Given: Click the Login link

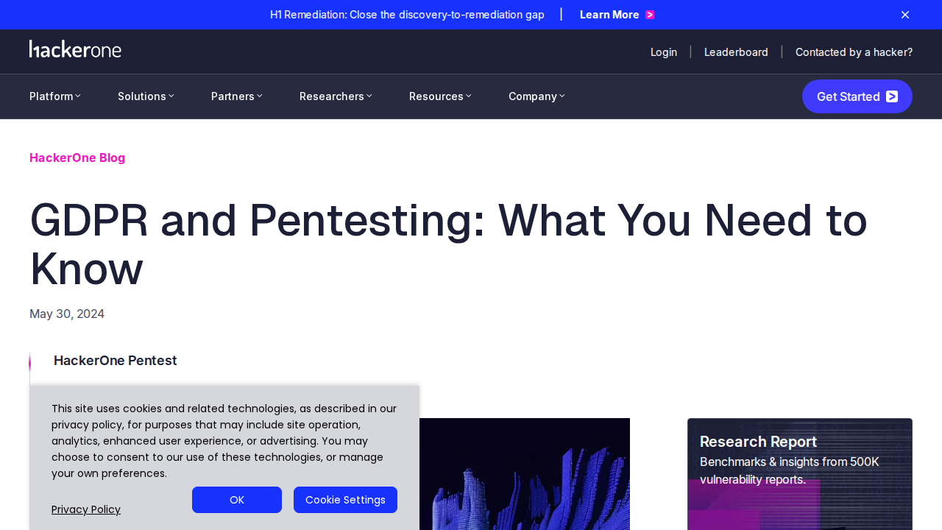Looking at the screenshot, I should 664,52.
